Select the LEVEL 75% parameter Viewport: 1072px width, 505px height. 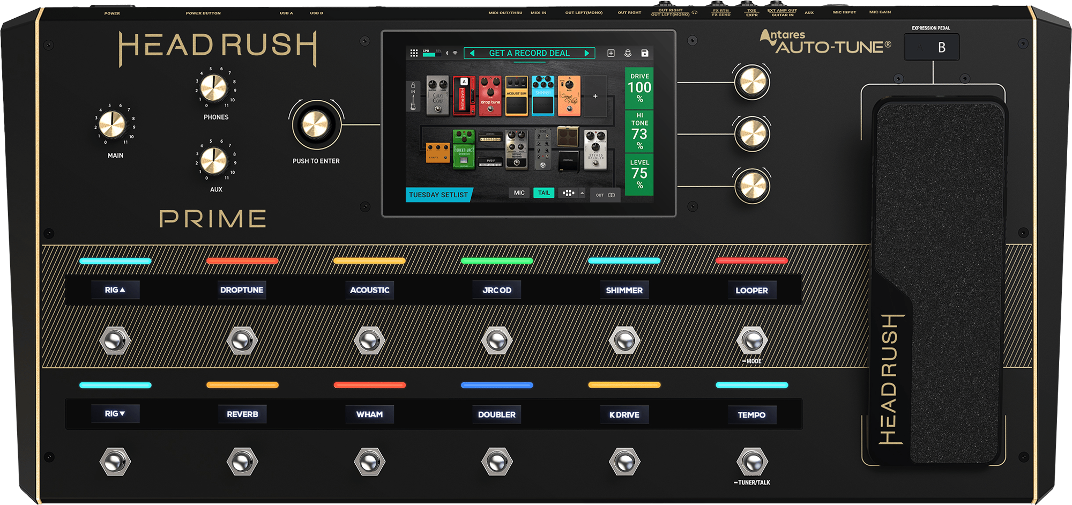639,174
